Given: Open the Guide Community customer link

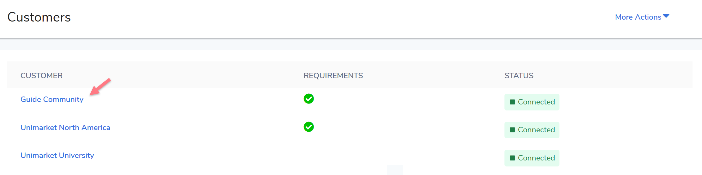Looking at the screenshot, I should [x=52, y=99].
